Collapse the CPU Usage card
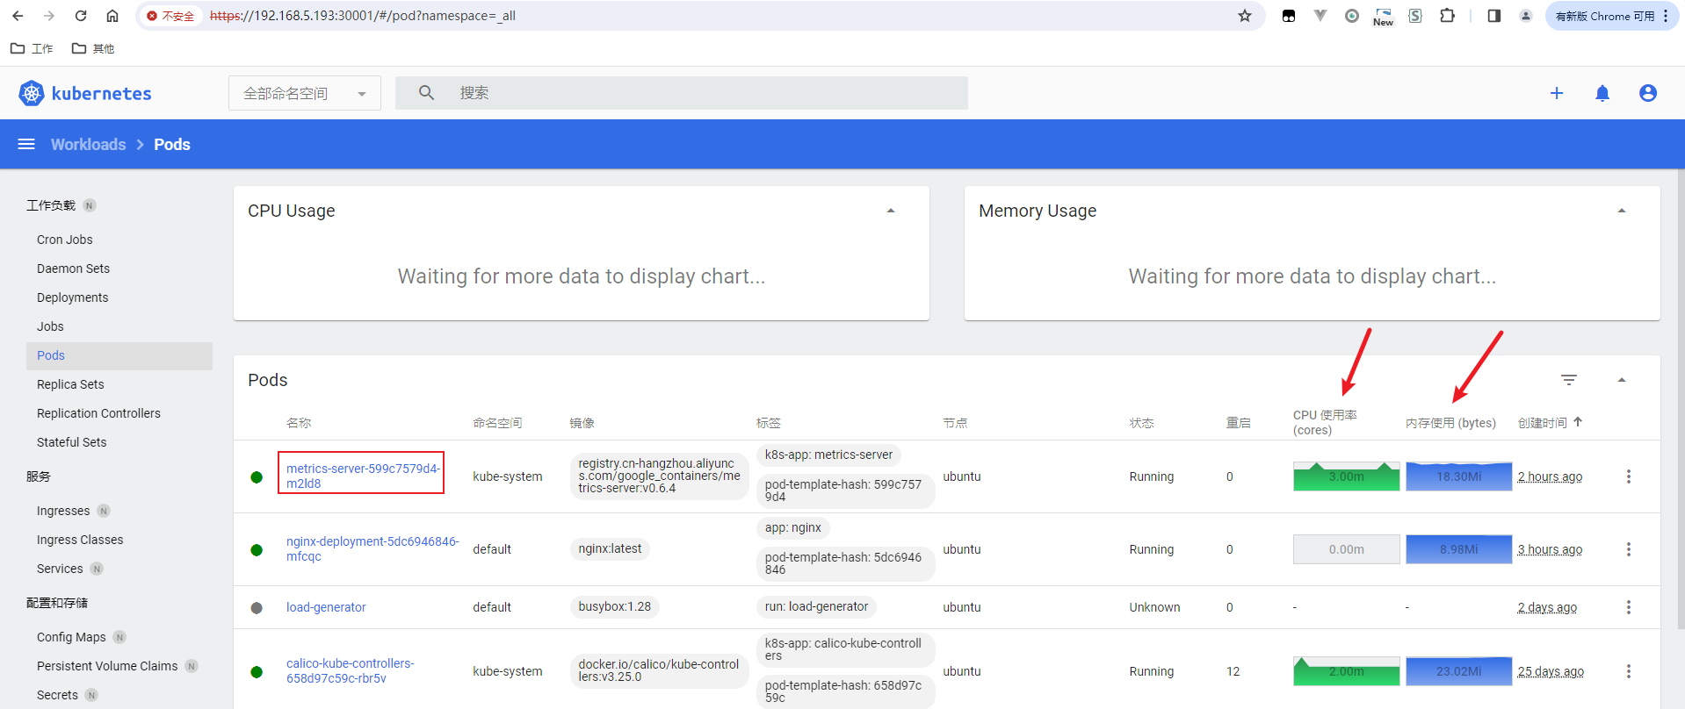Screen dimensions: 1685x709 click(x=891, y=211)
